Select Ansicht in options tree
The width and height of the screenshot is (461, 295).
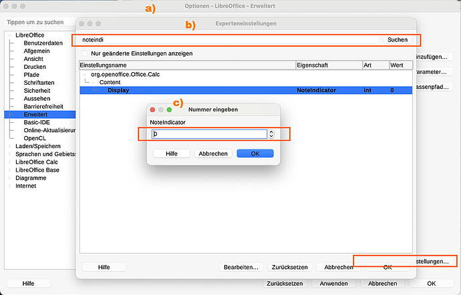[33, 59]
